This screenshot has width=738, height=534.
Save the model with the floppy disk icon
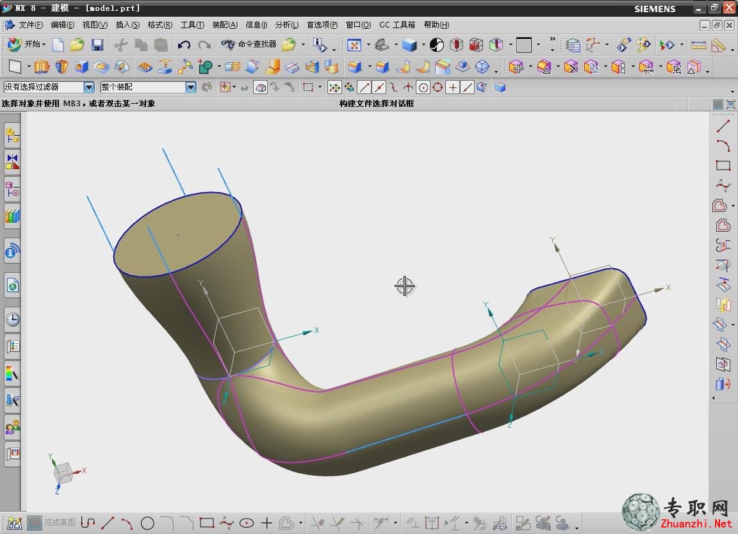(x=97, y=45)
